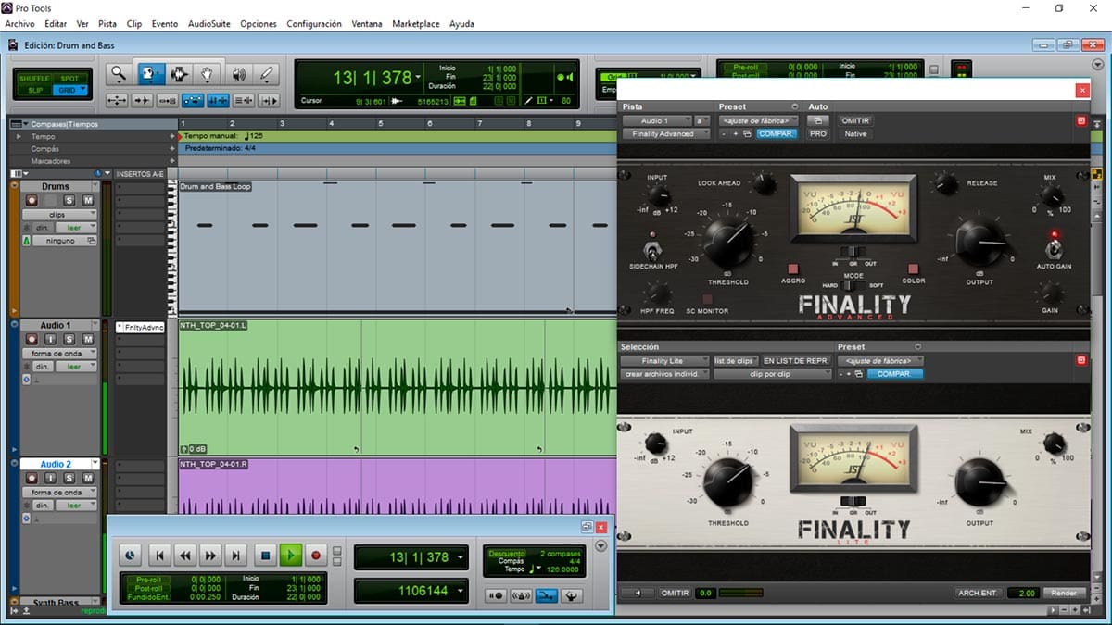Click the Record button in the transport
This screenshot has width=1112, height=625.
(316, 556)
